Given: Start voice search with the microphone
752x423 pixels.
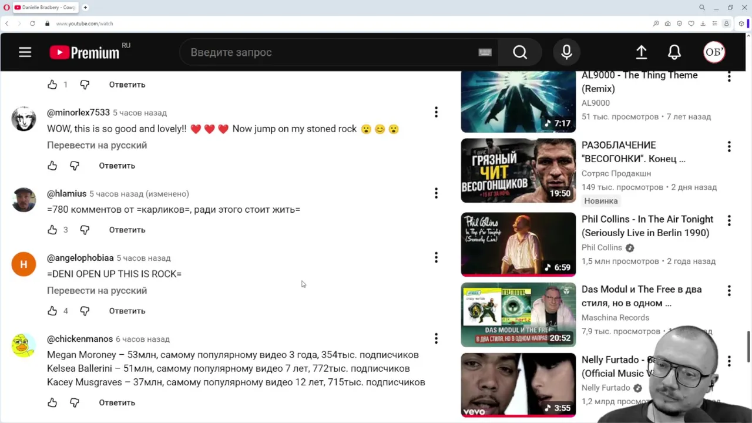Looking at the screenshot, I should point(566,52).
